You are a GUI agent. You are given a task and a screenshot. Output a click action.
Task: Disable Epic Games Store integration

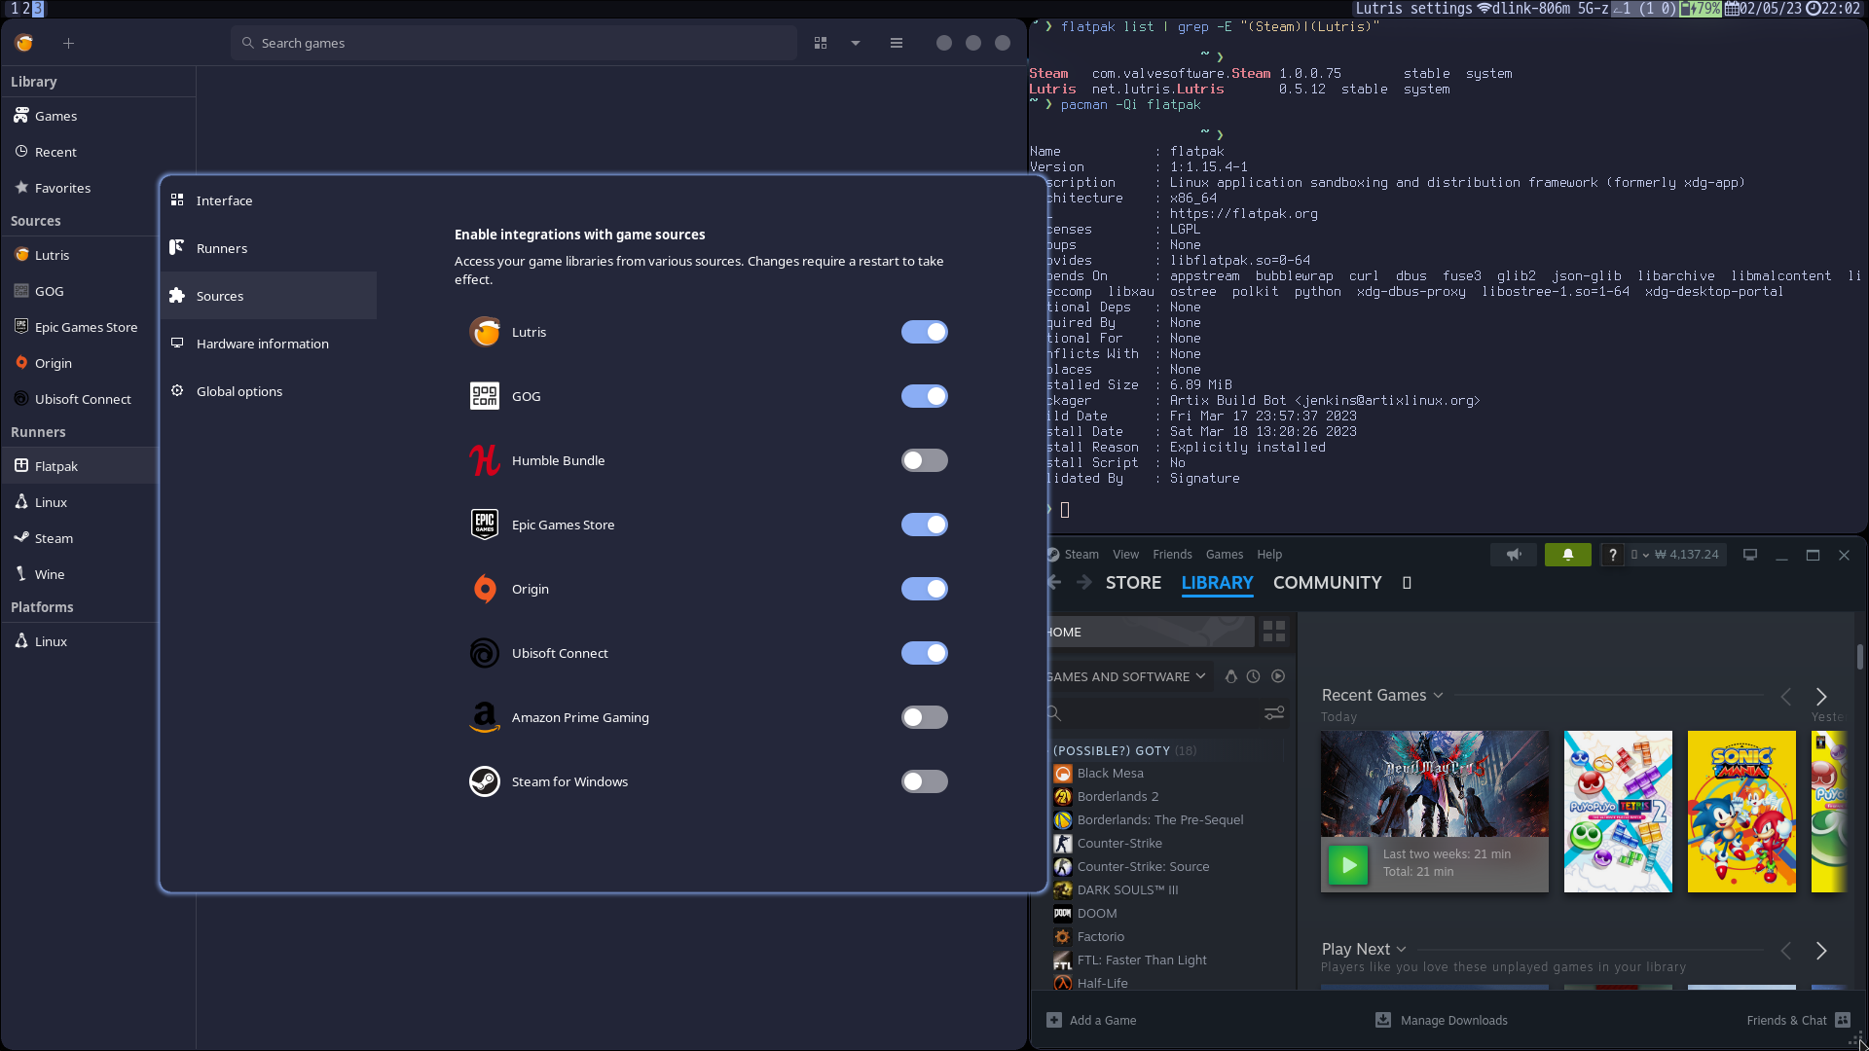(x=924, y=525)
